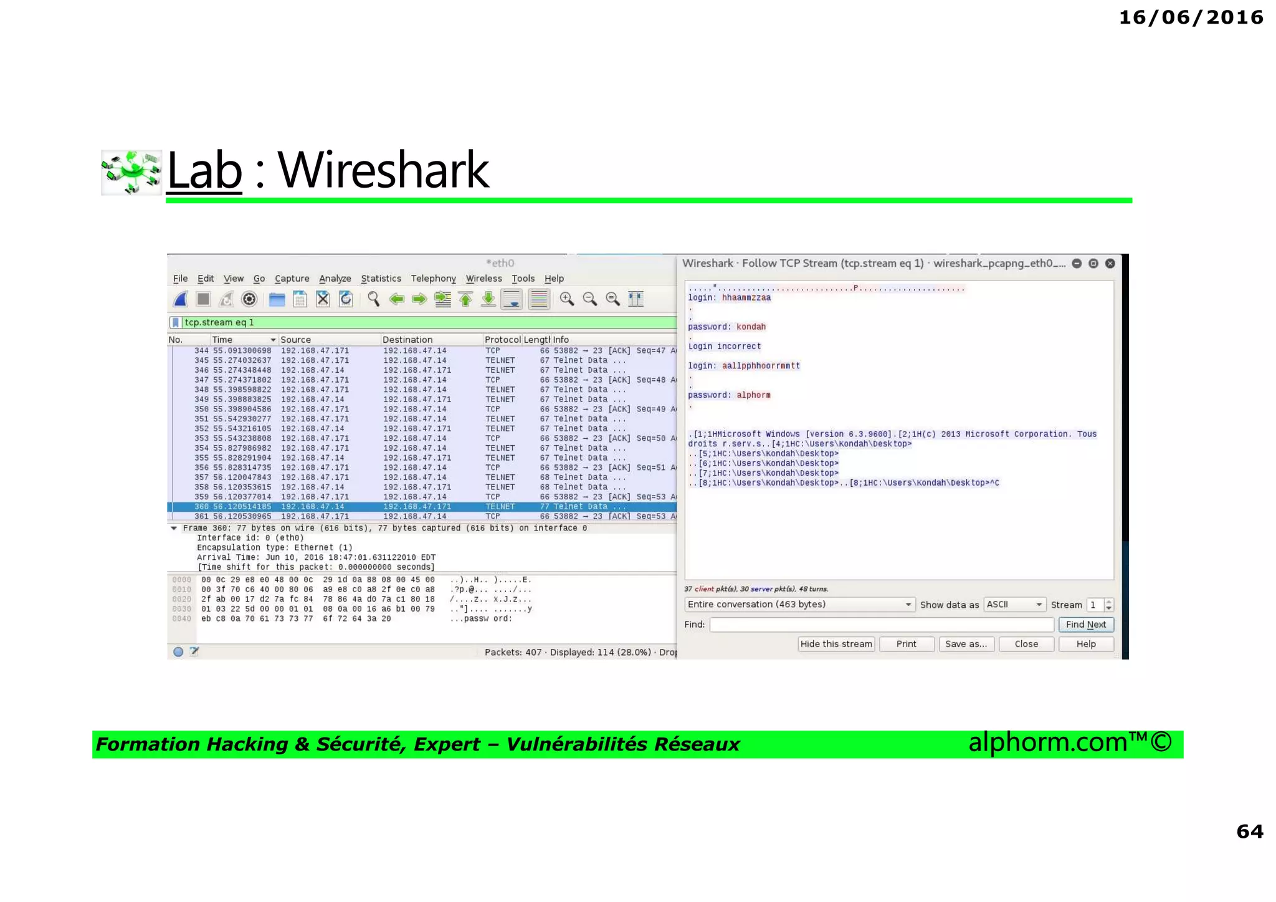The width and height of the screenshot is (1276, 902).
Task: Open the Capture menu
Action: (x=292, y=279)
